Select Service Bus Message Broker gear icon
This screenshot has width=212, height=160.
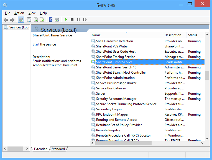93,83
